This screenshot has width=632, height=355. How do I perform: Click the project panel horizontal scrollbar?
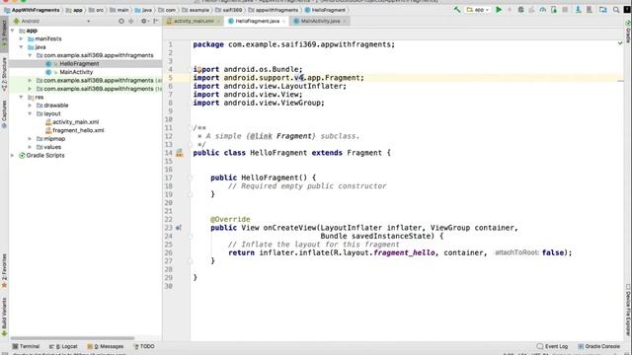[72, 338]
